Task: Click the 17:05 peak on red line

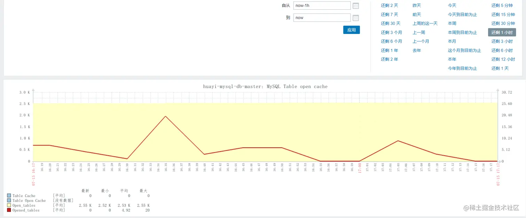Action: pyautogui.click(x=398, y=141)
